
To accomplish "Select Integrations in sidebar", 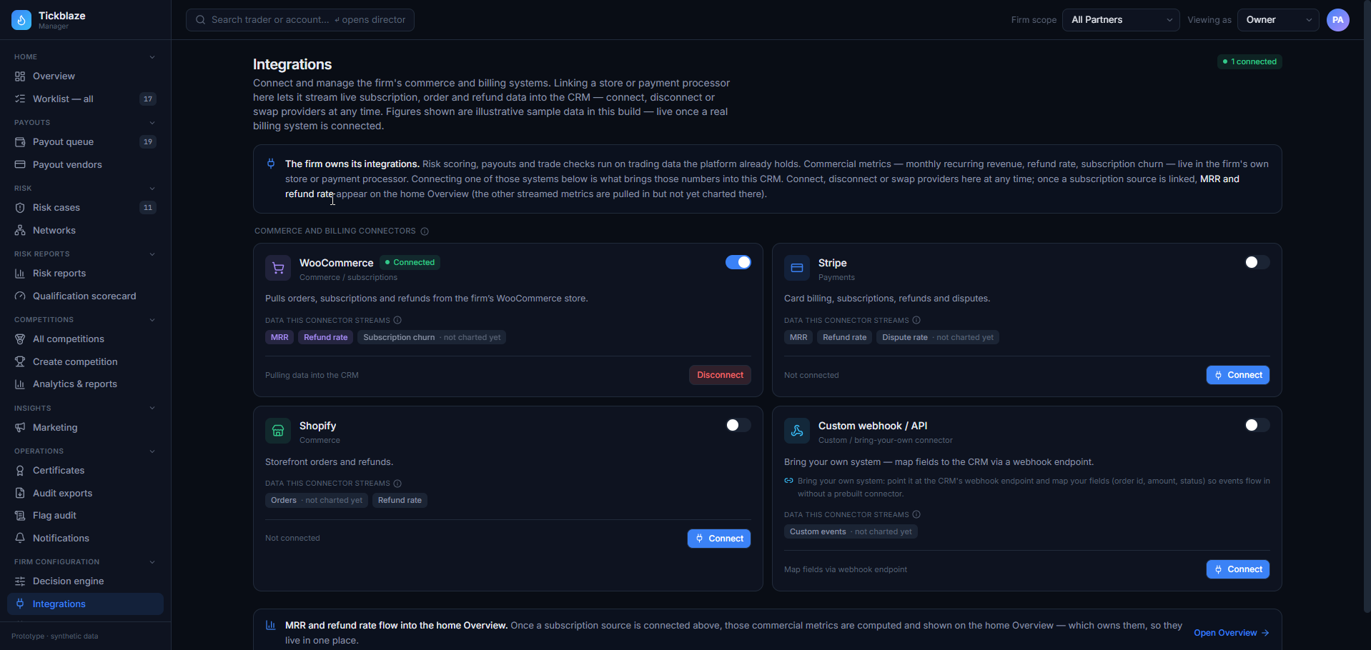I will pos(85,604).
